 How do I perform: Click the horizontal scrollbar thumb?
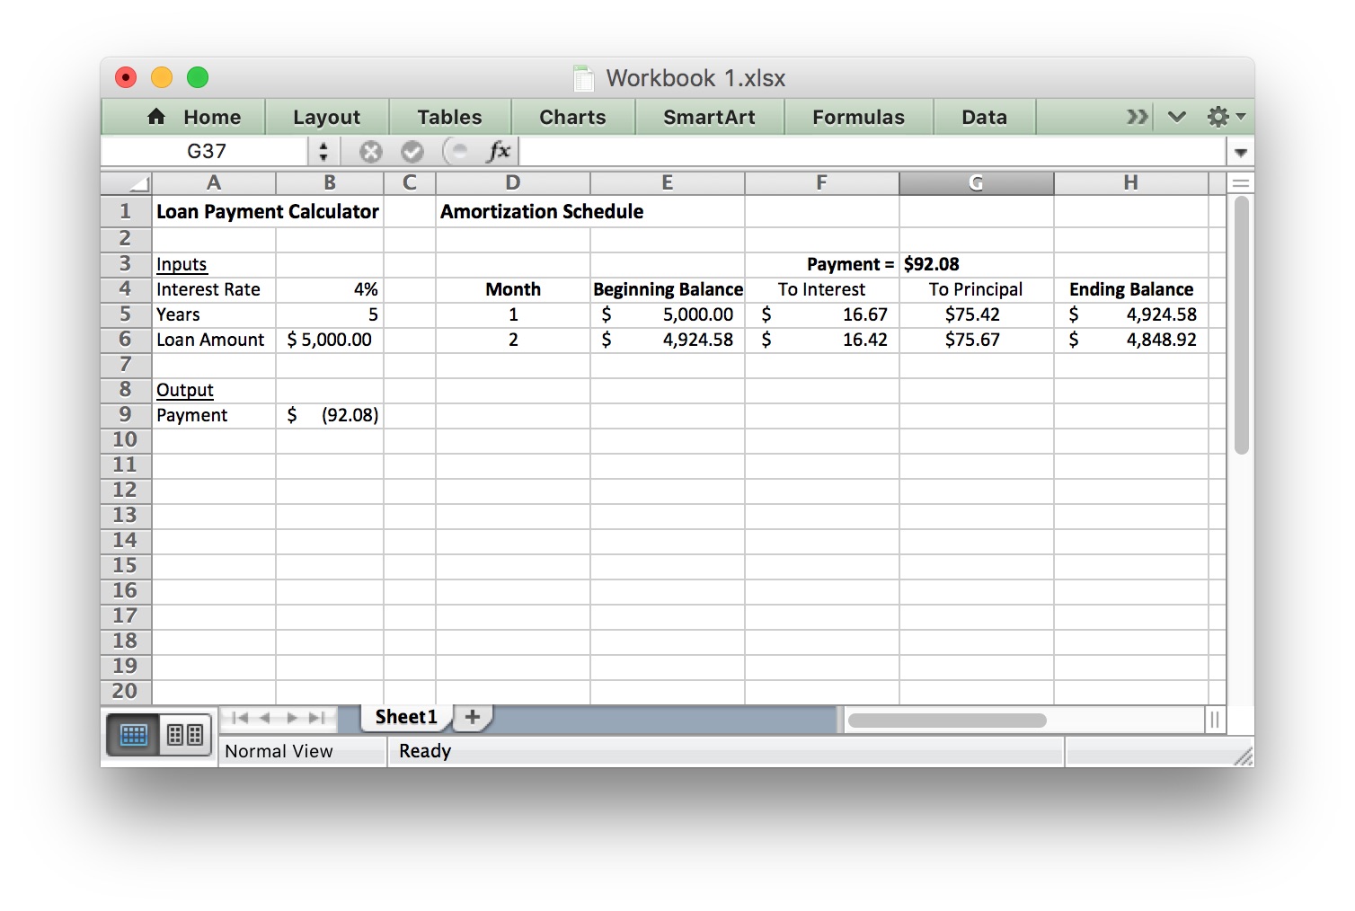pyautogui.click(x=947, y=721)
